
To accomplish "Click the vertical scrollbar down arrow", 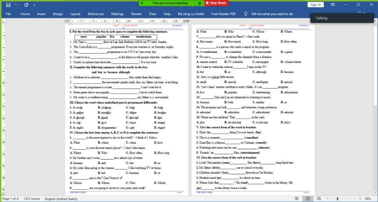I will coord(375,193).
